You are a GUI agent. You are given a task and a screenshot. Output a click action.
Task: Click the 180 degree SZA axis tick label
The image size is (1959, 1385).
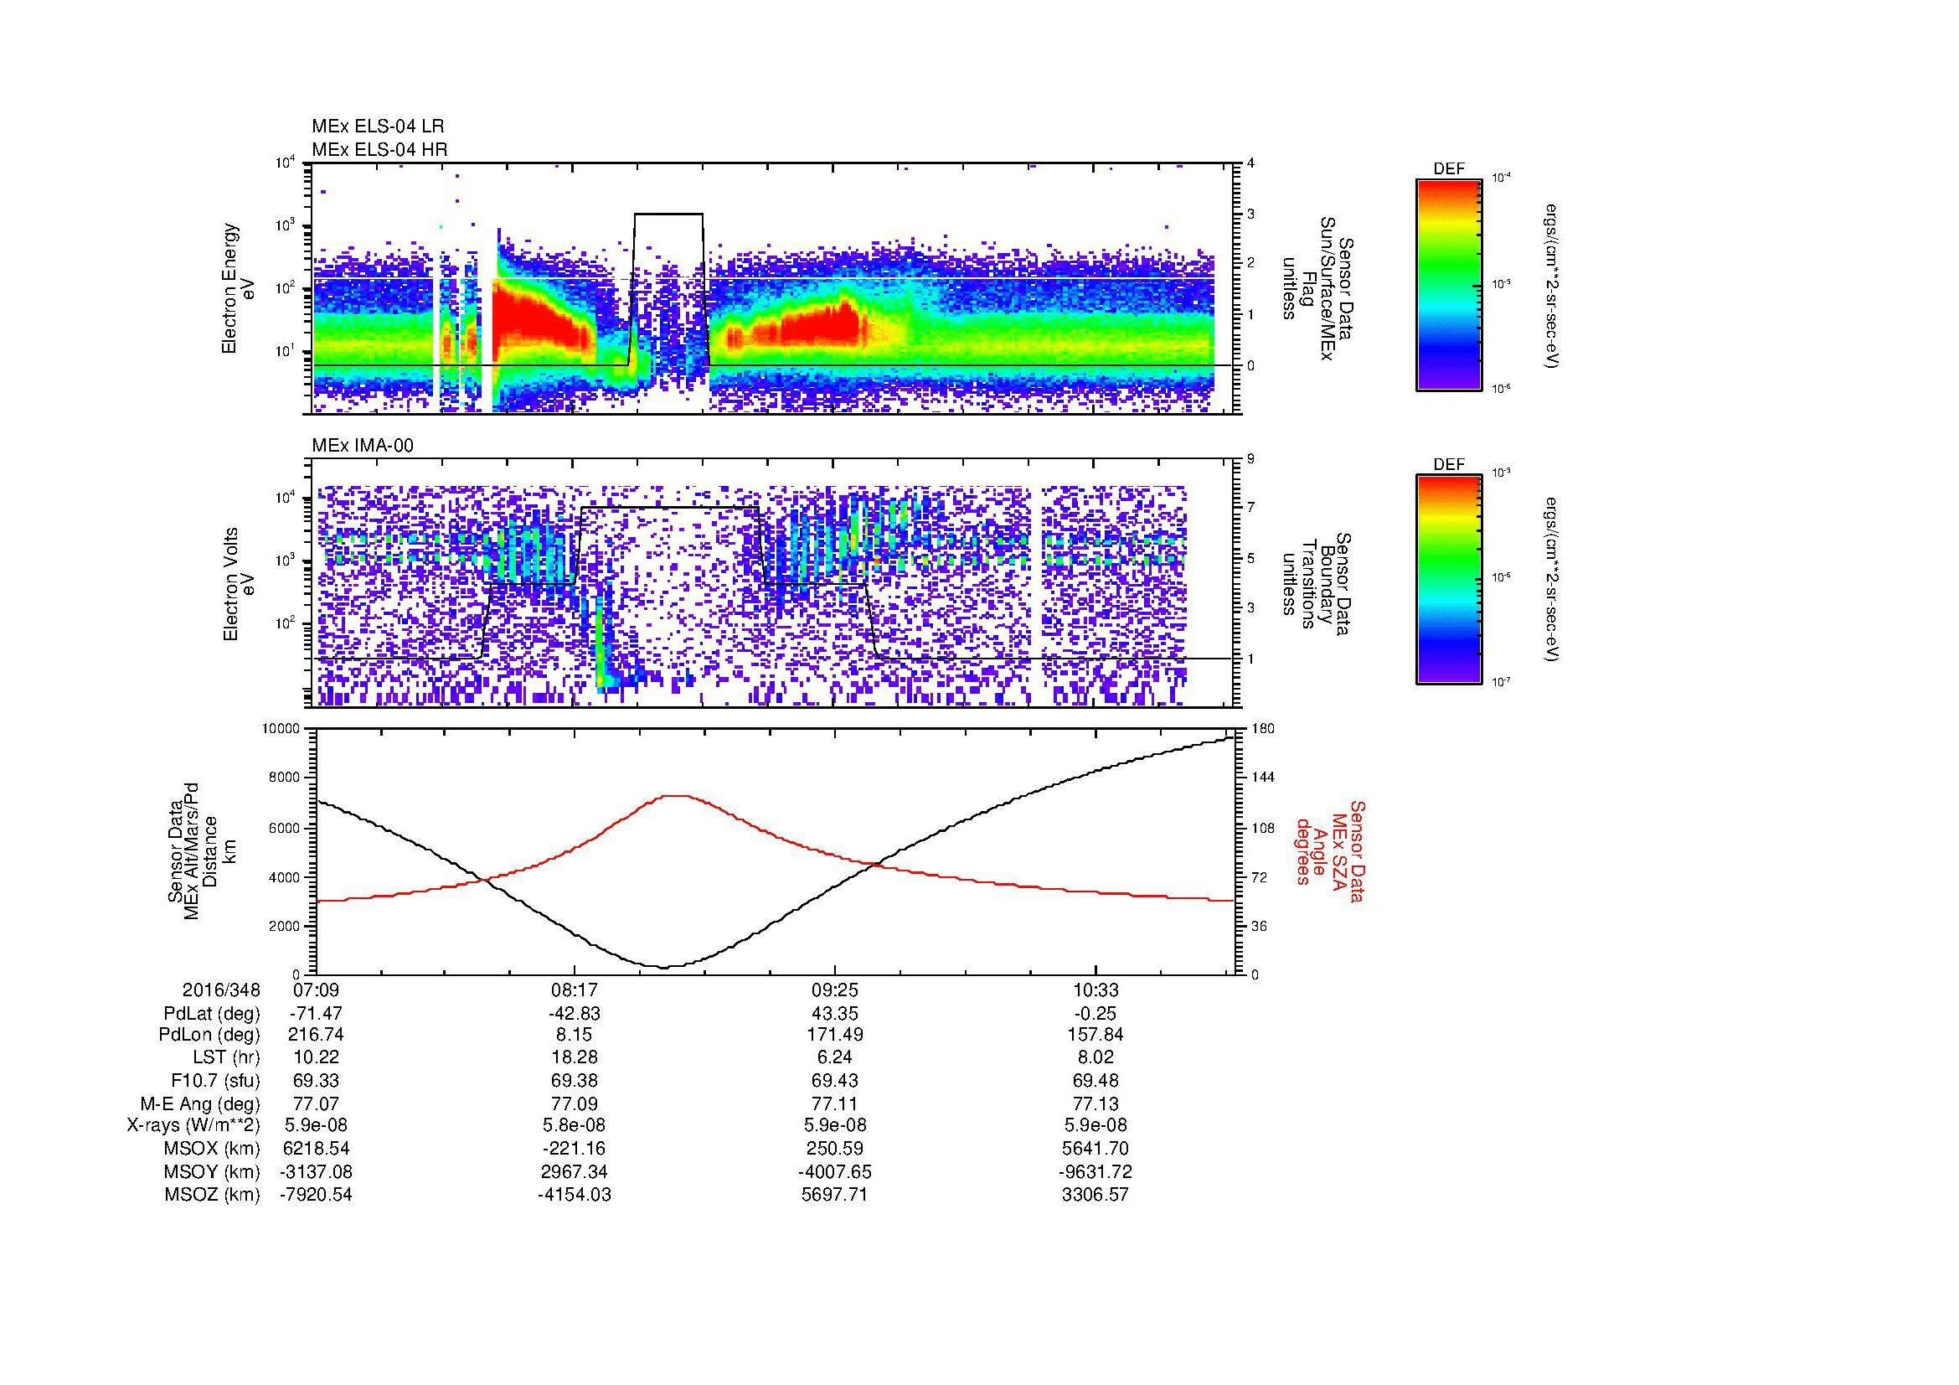1261,729
